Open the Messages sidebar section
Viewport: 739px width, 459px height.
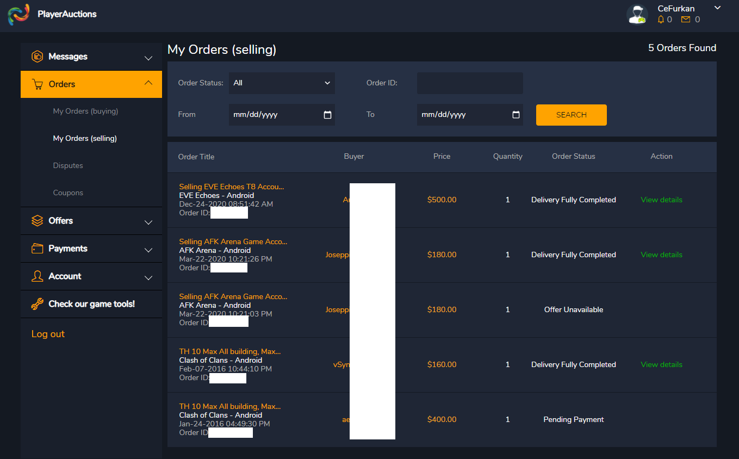pos(91,57)
